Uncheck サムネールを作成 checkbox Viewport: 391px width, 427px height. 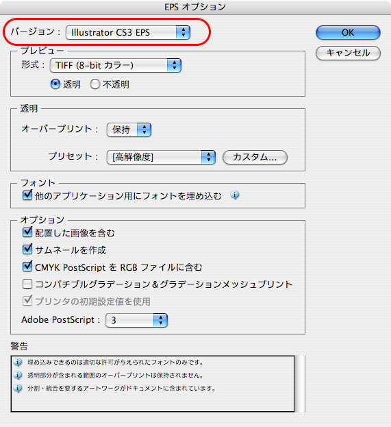point(27,249)
